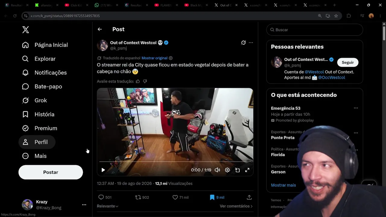Click the zoom magnifier in the address bar
This screenshot has height=217, width=386.
(320, 16)
